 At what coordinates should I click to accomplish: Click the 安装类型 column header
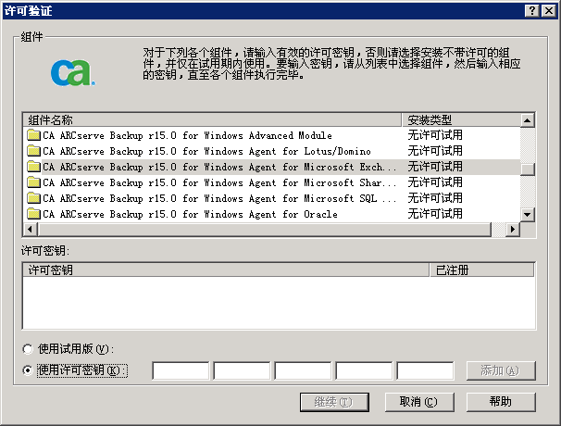(461, 119)
